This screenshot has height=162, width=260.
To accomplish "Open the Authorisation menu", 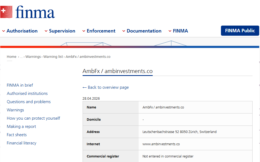I will (22, 31).
